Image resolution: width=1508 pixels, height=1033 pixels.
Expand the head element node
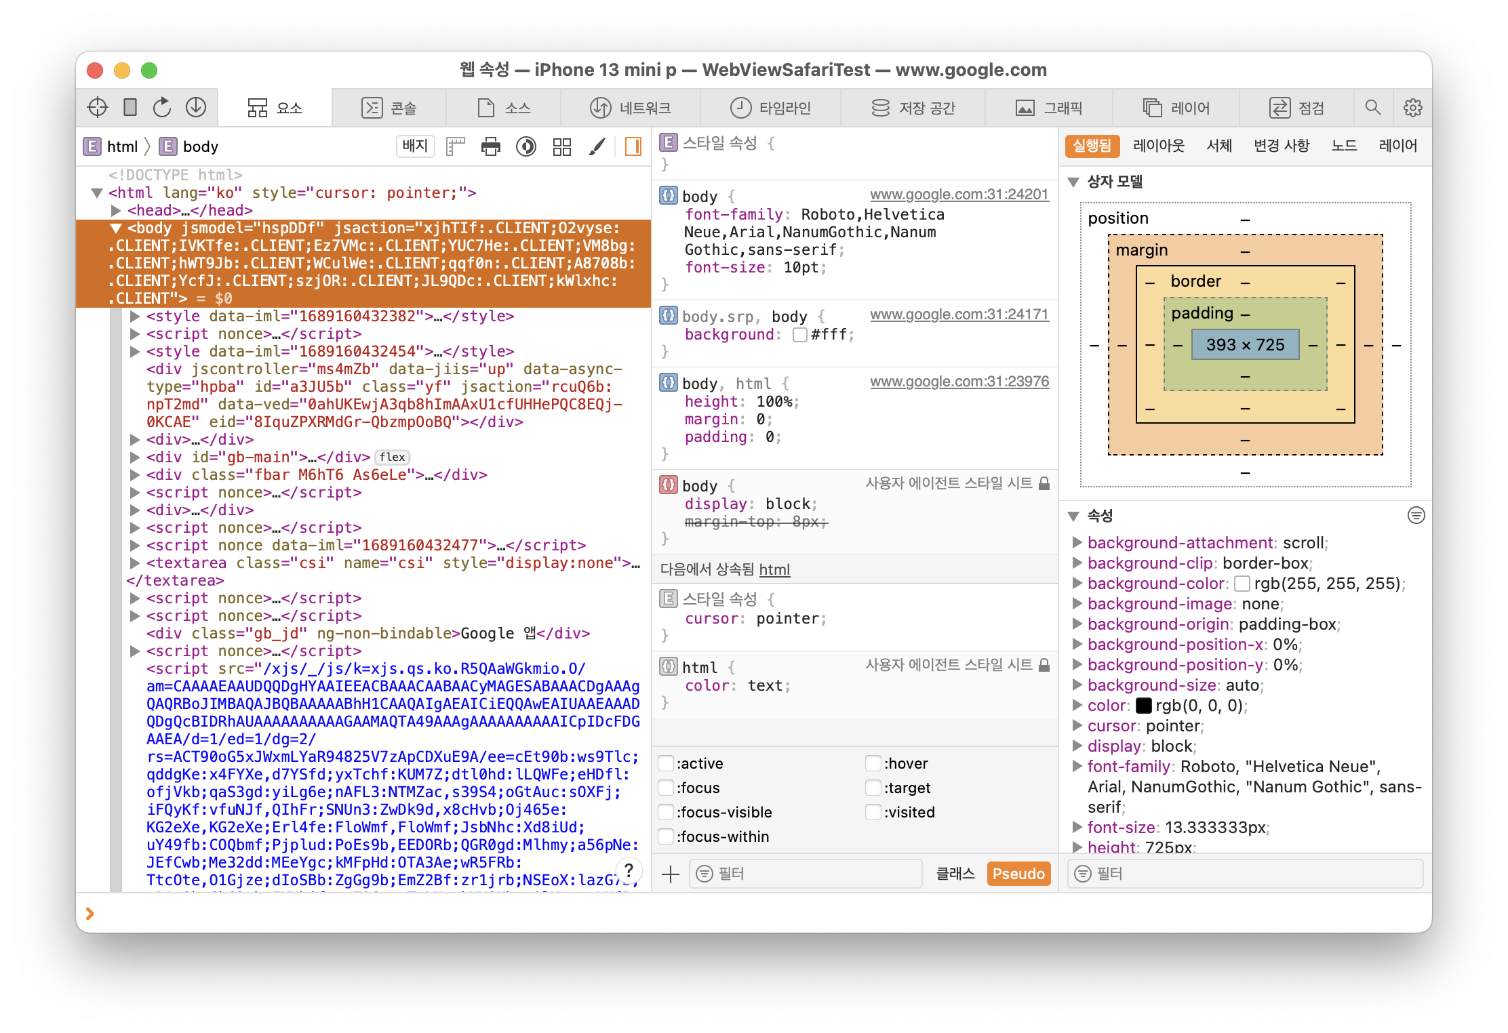pyautogui.click(x=116, y=211)
